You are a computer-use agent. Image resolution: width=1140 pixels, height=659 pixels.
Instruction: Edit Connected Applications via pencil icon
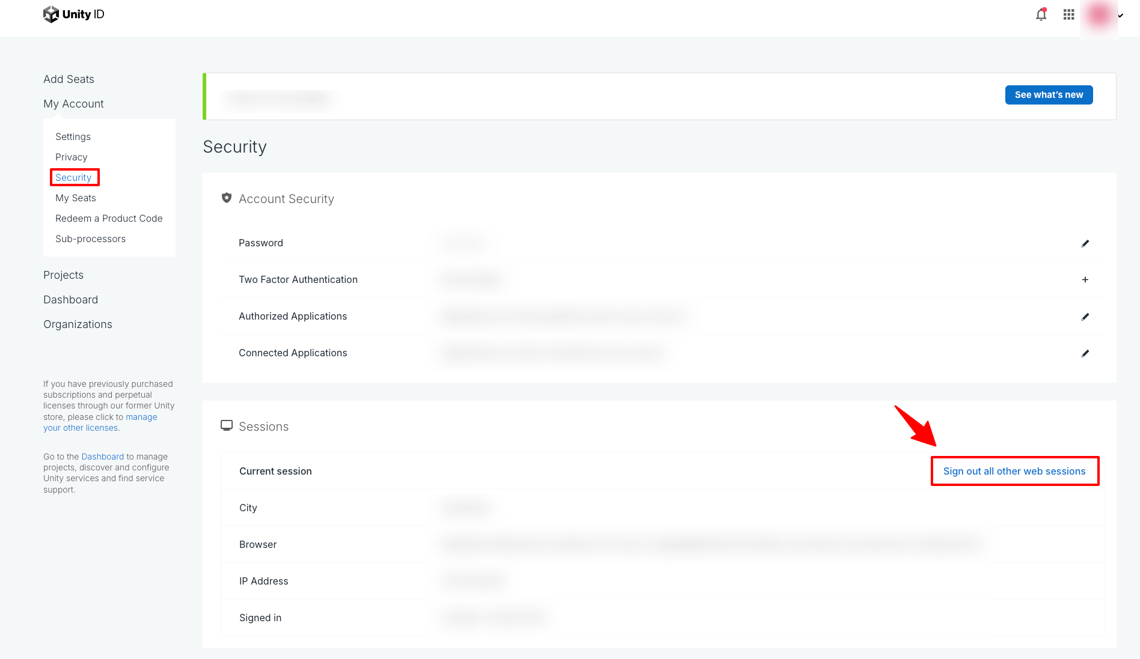click(x=1085, y=353)
